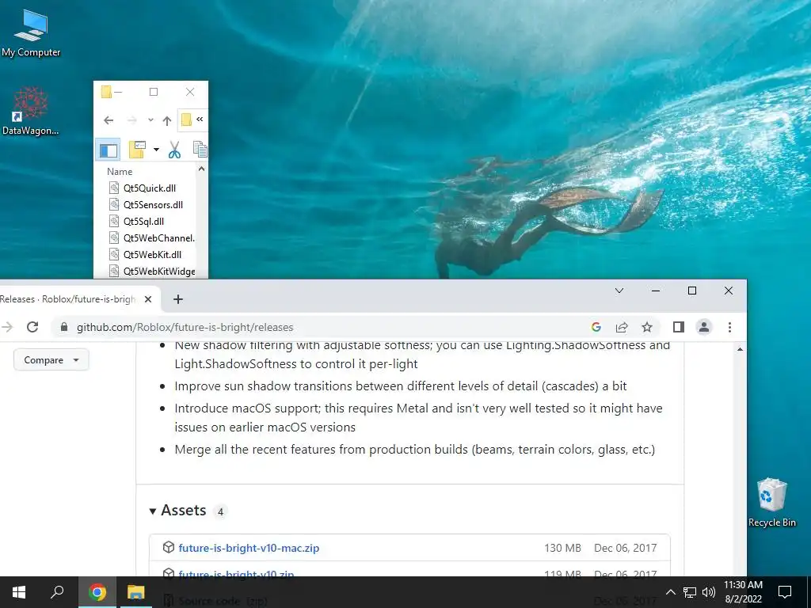
Task: Open Chrome profile avatar menu
Action: (704, 327)
